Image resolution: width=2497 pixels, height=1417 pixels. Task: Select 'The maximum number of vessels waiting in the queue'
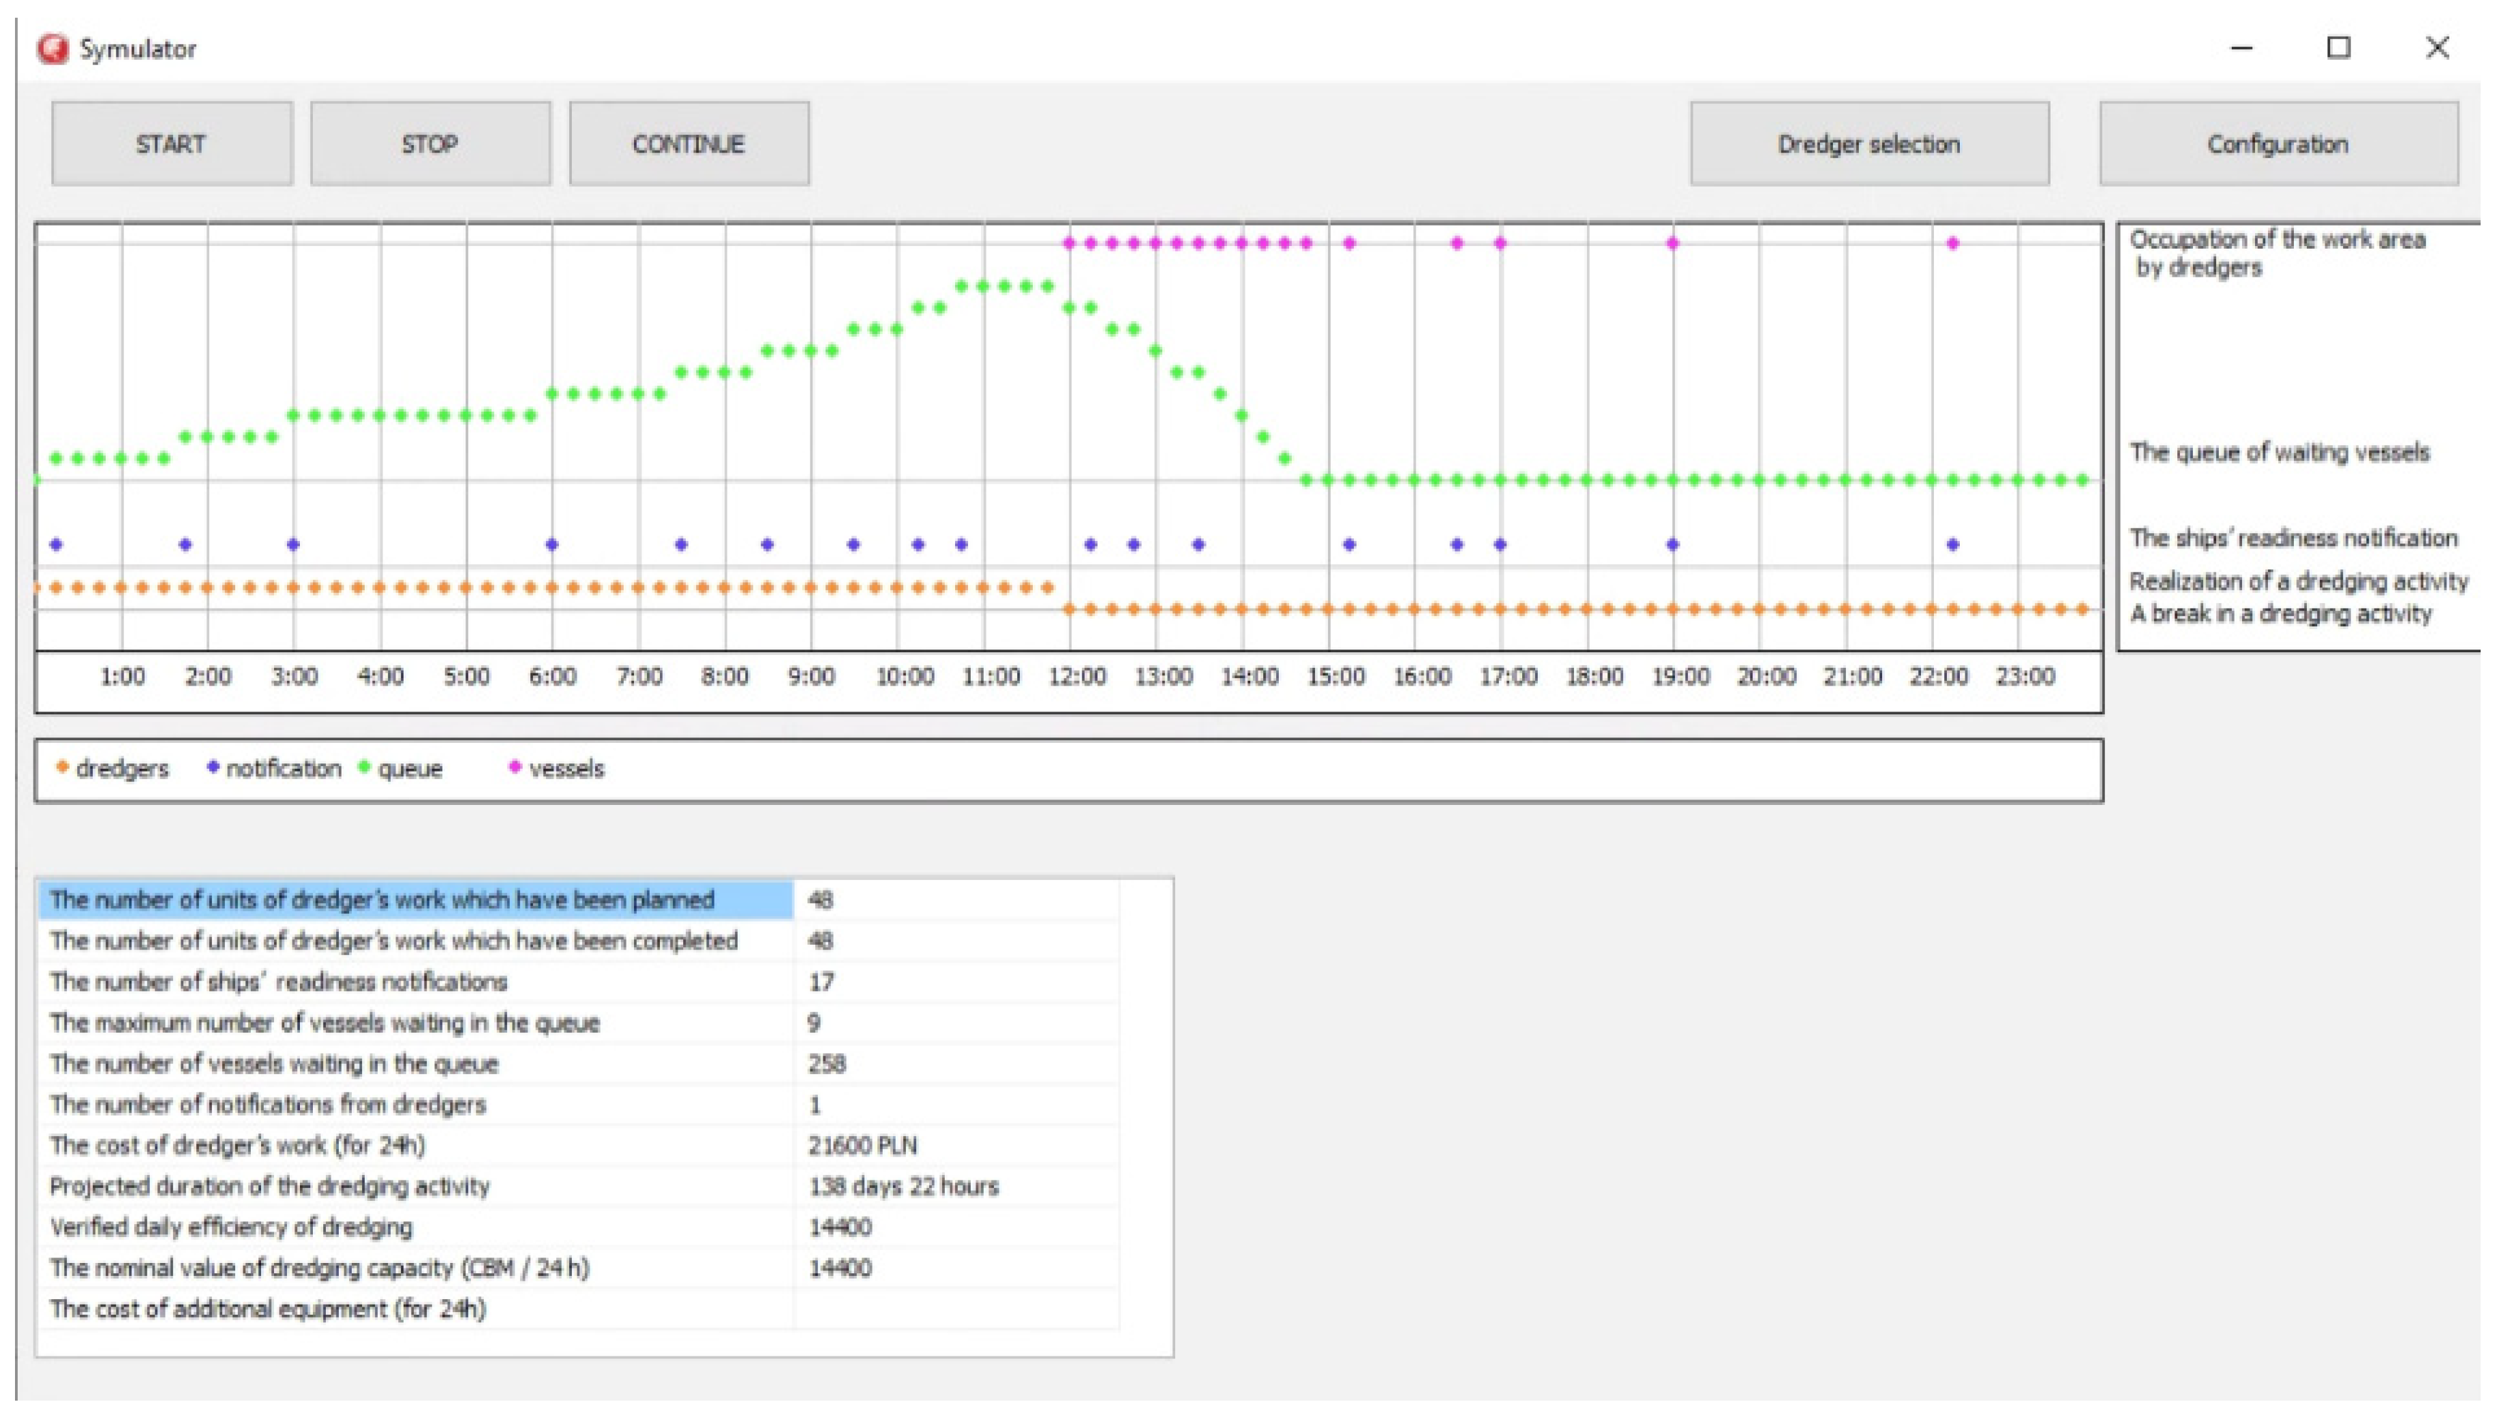(578, 1023)
